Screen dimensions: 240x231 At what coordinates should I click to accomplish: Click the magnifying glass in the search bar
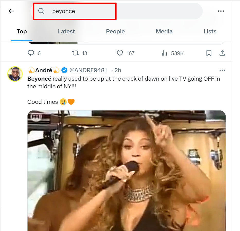[x=41, y=11]
